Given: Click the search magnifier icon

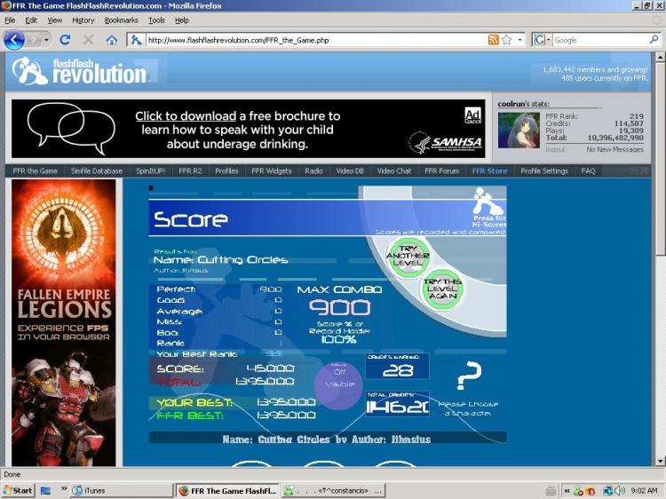Looking at the screenshot, I should 654,40.
